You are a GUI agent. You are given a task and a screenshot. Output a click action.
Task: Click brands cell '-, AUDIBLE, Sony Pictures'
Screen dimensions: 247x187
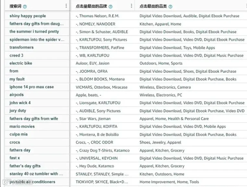[98, 111]
